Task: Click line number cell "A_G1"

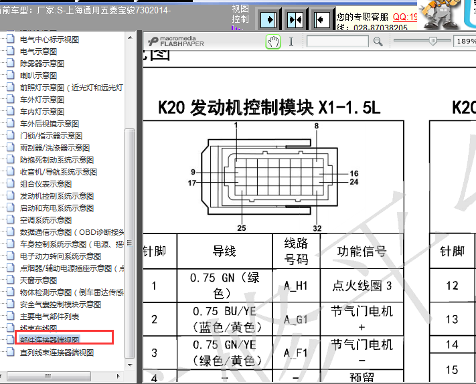Action: tap(296, 319)
